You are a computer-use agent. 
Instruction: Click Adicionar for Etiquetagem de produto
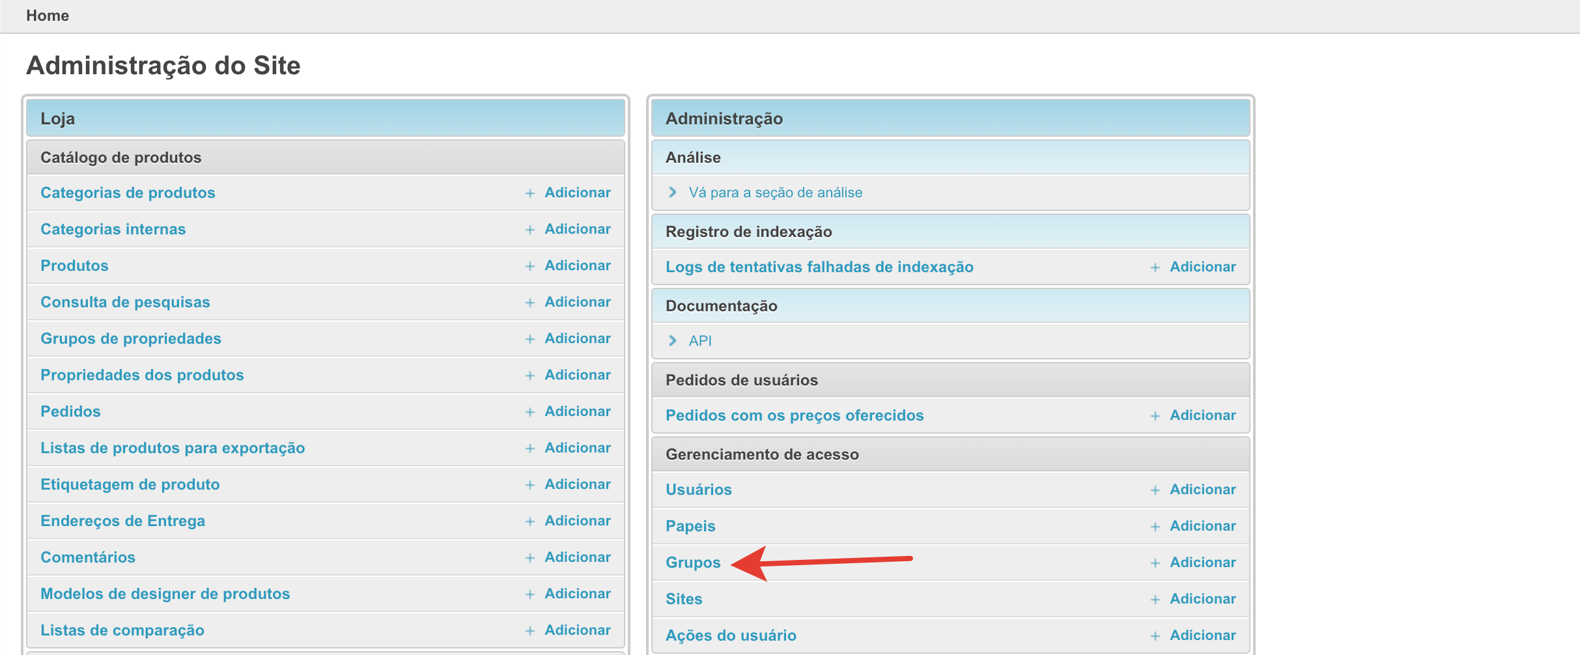(x=578, y=484)
